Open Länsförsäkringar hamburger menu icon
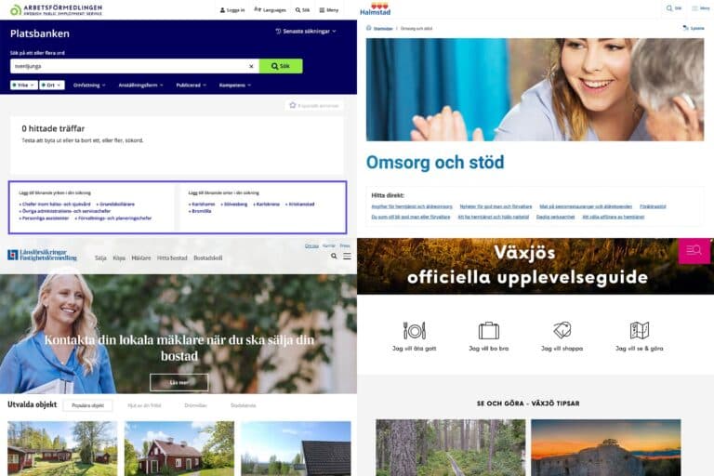714x476 pixels. 347,257
